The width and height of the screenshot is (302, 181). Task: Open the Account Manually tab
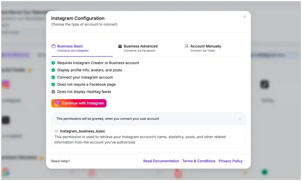[206, 46]
